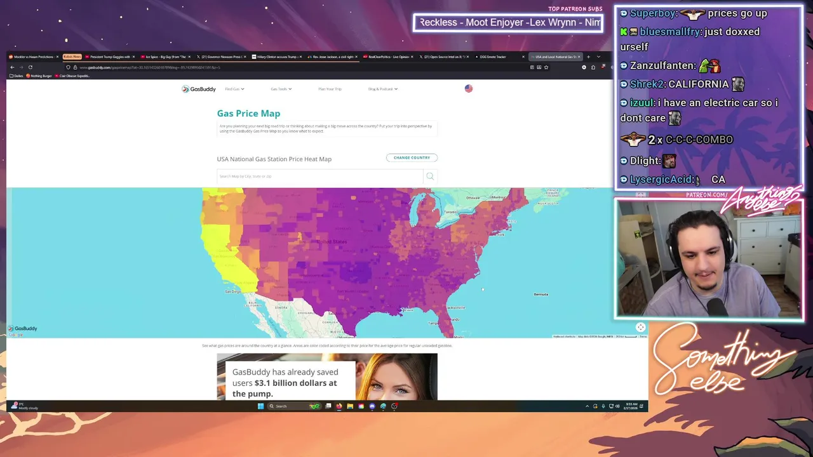
Task: Click the GasBuddy watermark logo on the map
Action: tap(22, 328)
